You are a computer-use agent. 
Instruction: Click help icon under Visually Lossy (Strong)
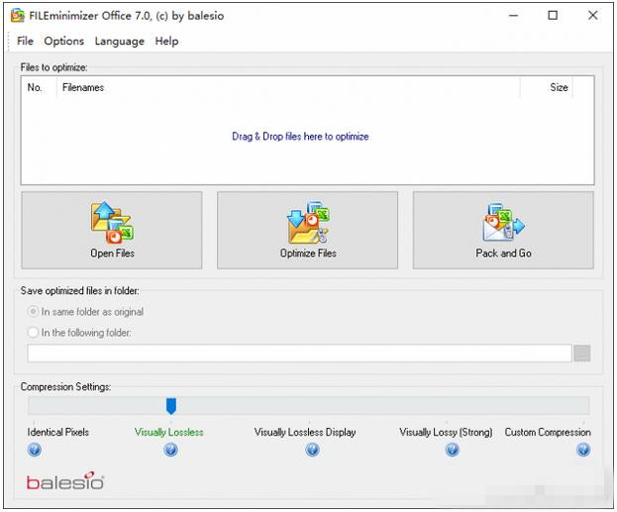[452, 450]
